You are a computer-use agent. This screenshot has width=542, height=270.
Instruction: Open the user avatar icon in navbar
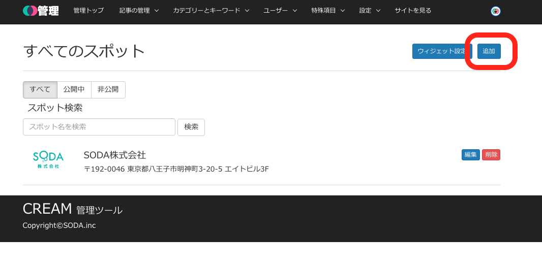coord(496,11)
